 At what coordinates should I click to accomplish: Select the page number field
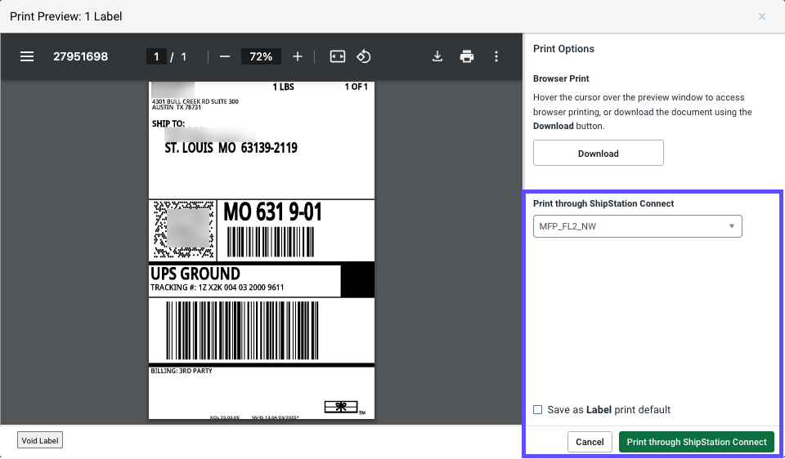coord(155,56)
